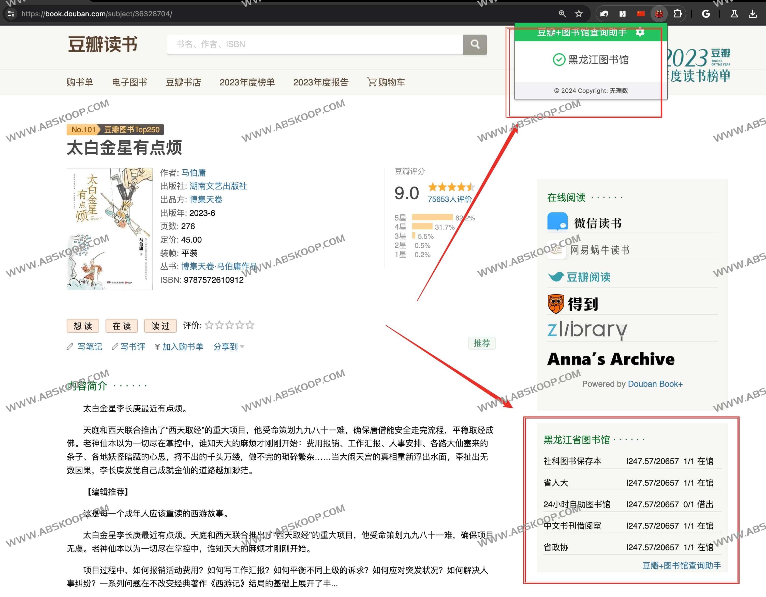The width and height of the screenshot is (766, 597).
Task: Open the browser extensions puzzle-piece menu
Action: (678, 14)
